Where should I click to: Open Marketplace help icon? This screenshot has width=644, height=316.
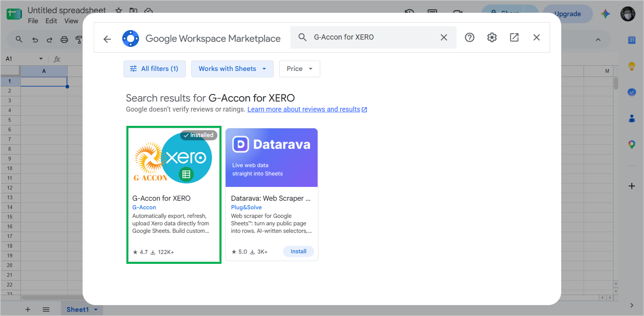[470, 37]
